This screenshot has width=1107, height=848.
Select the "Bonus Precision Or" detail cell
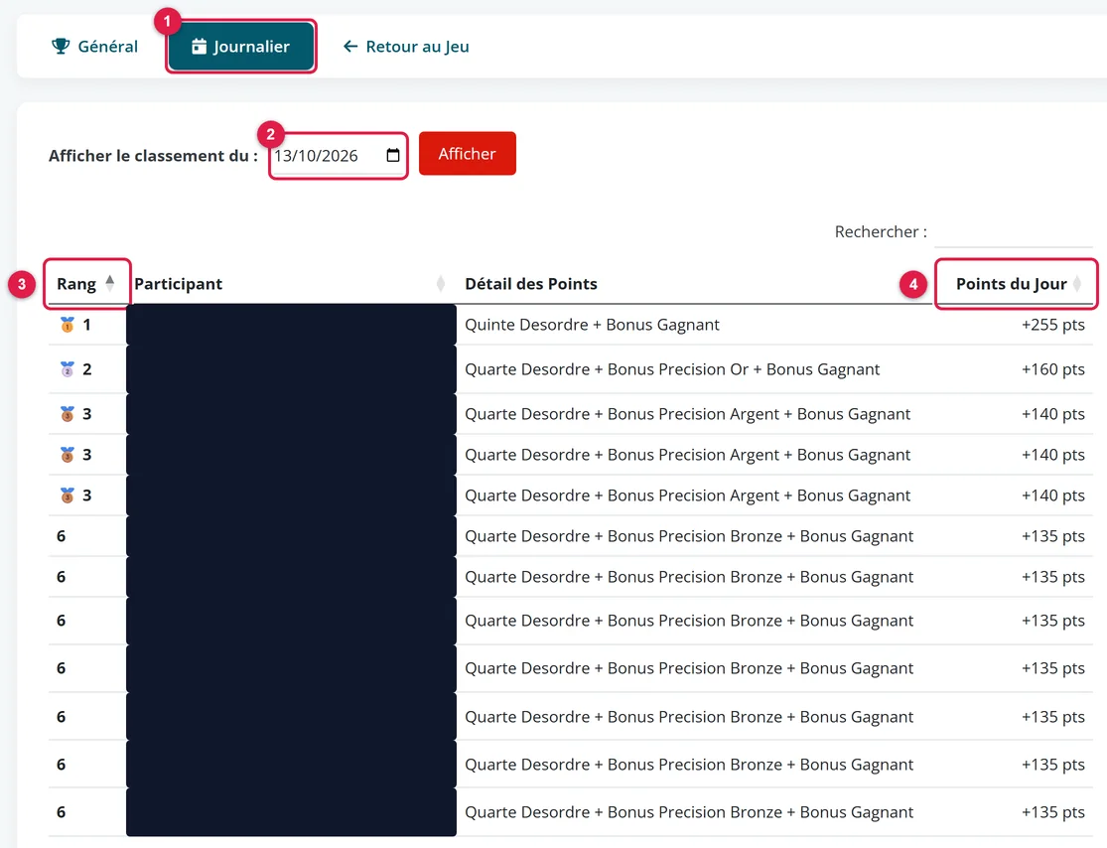coord(672,369)
